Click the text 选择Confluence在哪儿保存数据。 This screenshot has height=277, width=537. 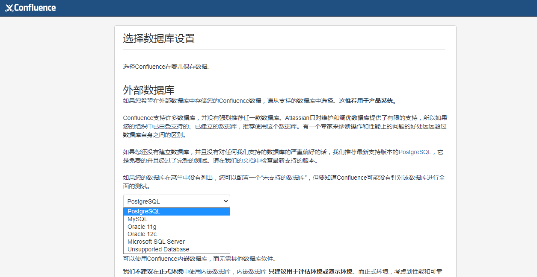tap(168, 67)
